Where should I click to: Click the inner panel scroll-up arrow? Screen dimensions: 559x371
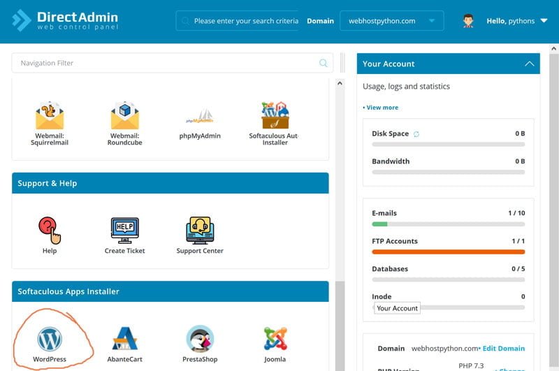pyautogui.click(x=340, y=83)
